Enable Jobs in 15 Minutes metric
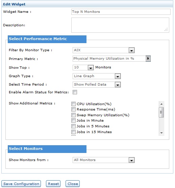This screenshot has height=188, width=175. [73, 132]
